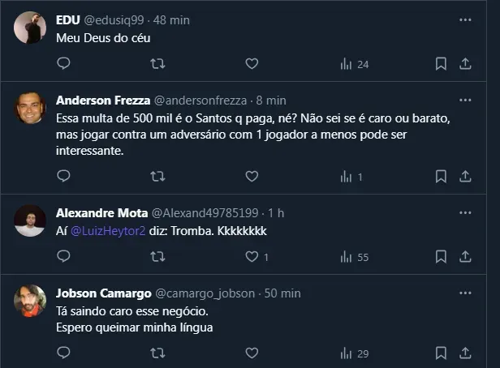The height and width of the screenshot is (368, 500).
Task: Click Jobson Camargo's profile avatar
Action: [30, 302]
